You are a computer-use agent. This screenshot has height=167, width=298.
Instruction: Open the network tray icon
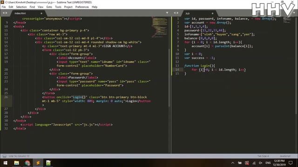pos(254,163)
